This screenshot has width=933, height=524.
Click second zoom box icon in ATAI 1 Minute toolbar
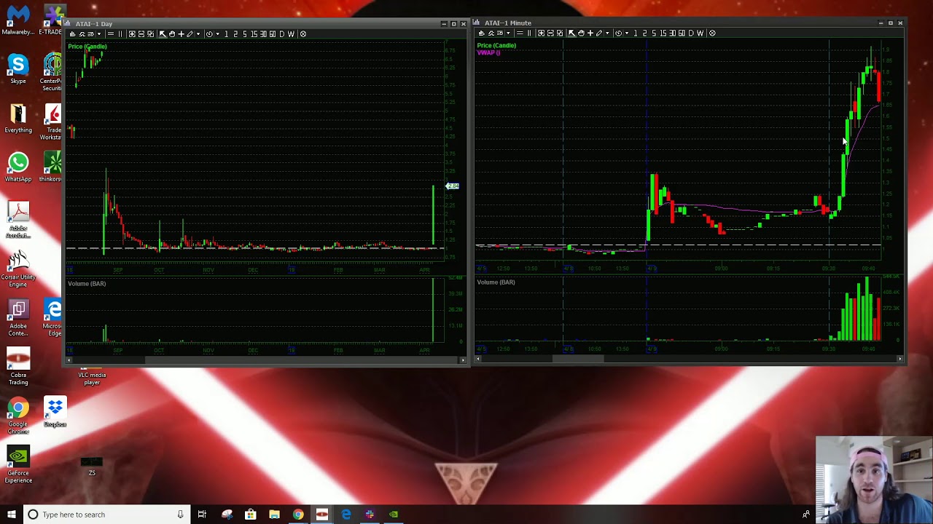[550, 33]
